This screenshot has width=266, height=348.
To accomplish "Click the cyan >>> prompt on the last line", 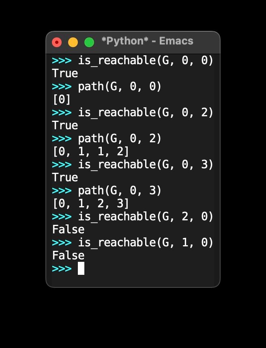I will click(62, 268).
